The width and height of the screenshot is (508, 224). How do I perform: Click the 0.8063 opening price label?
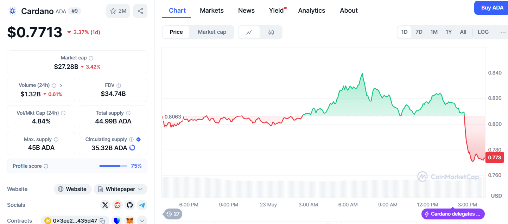pyautogui.click(x=173, y=117)
